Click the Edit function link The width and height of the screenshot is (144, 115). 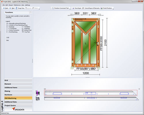pyautogui.click(x=7, y=40)
